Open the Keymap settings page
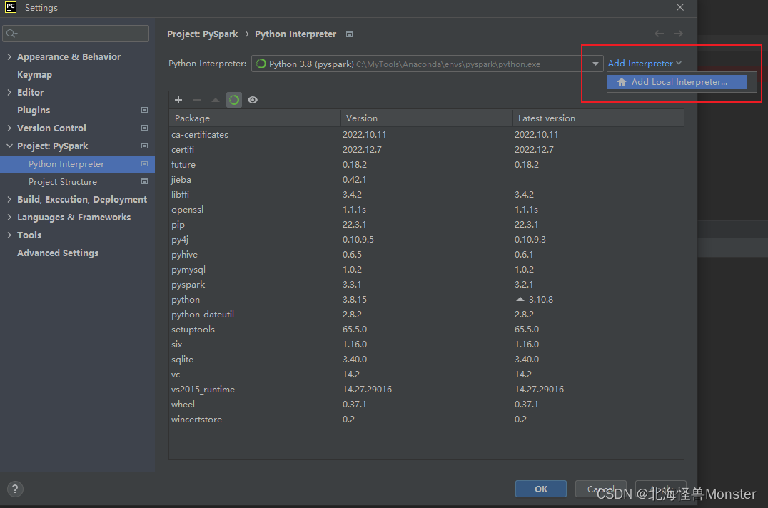 tap(34, 74)
